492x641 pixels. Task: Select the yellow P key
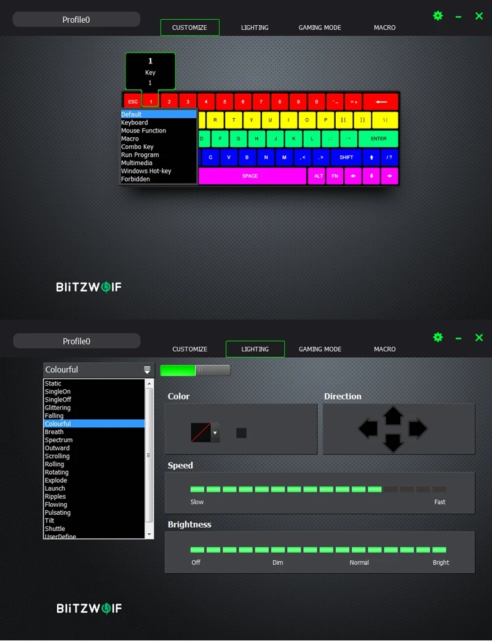(x=325, y=120)
